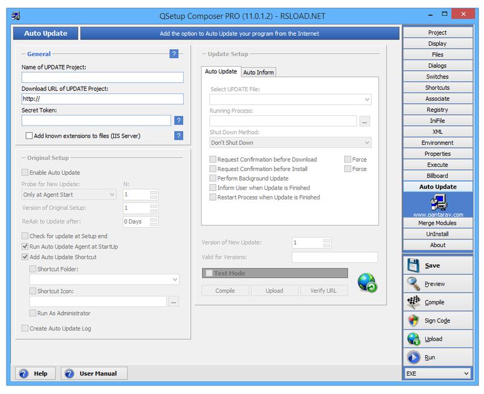Click the User Manual question-mark icon
The image size is (484, 394).
[70, 373]
